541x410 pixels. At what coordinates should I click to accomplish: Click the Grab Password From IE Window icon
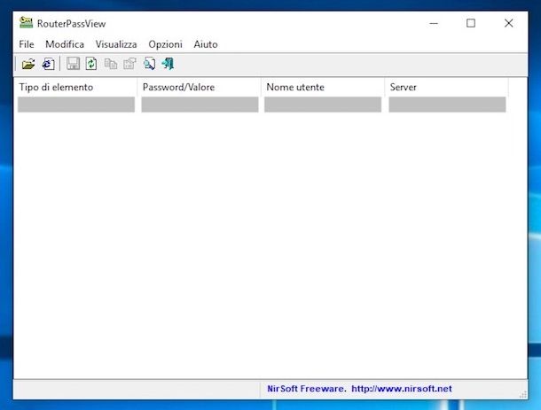pos(48,64)
